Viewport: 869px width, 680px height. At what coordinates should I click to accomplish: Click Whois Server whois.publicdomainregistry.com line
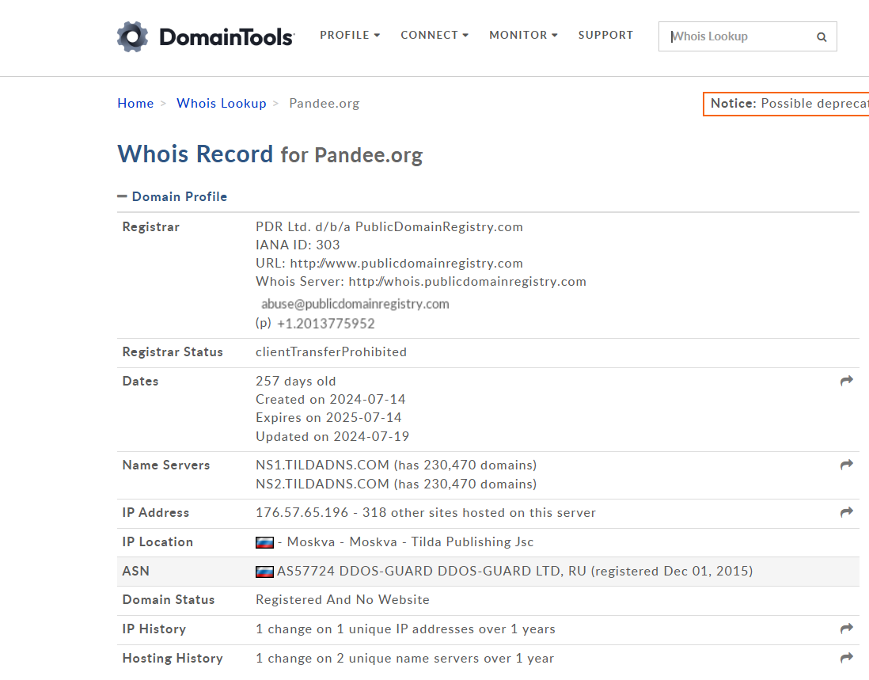pyautogui.click(x=420, y=282)
